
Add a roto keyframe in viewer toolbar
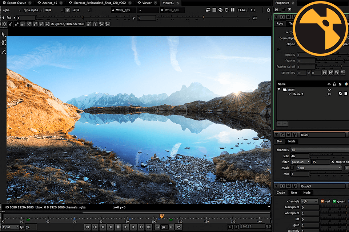click(x=101, y=24)
